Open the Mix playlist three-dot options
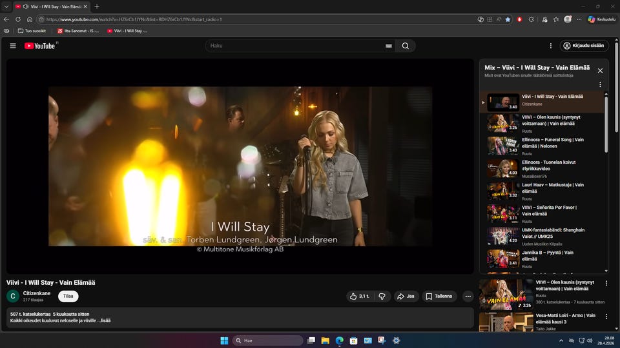620x348 pixels. coord(600,84)
